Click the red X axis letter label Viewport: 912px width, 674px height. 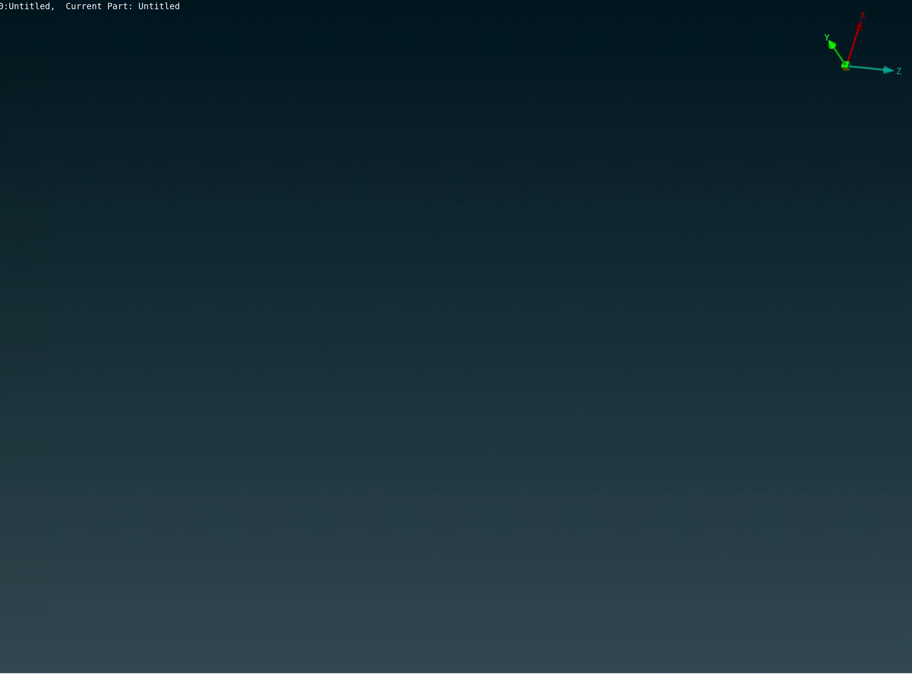coord(862,16)
